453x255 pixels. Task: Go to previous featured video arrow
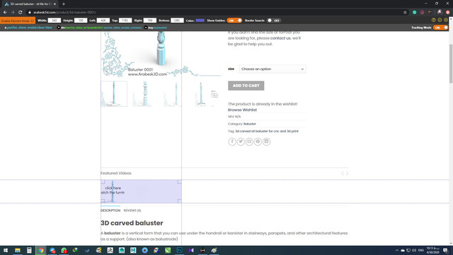click(x=343, y=173)
